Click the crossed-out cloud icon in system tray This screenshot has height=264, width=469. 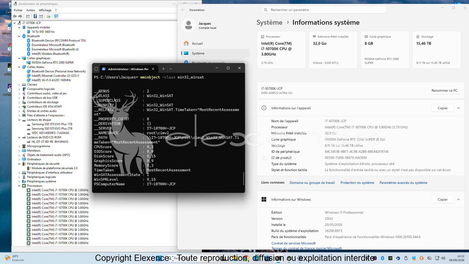[429, 258]
